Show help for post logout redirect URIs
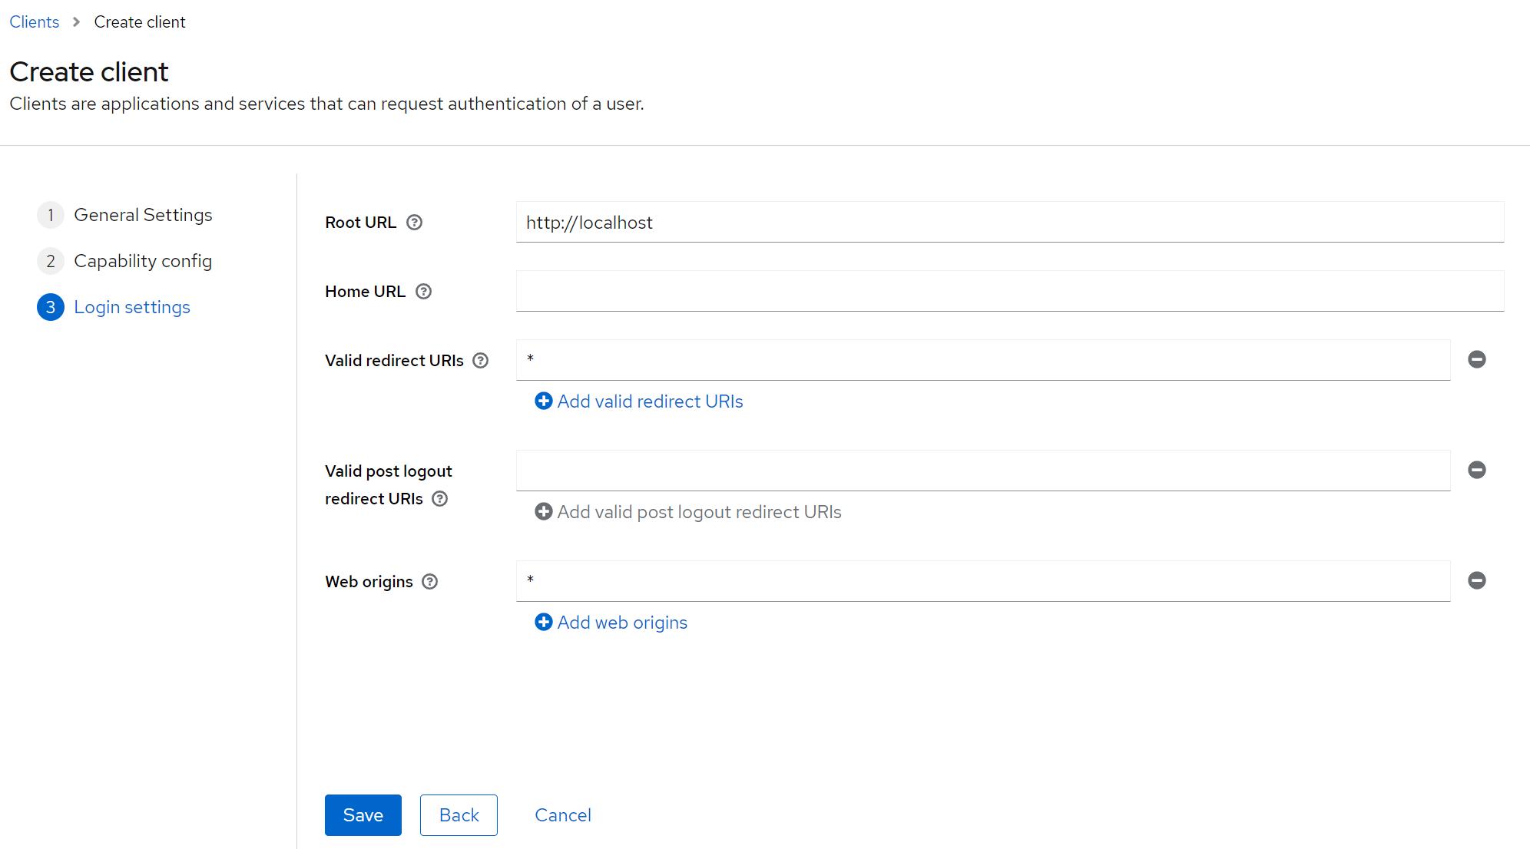 point(439,499)
